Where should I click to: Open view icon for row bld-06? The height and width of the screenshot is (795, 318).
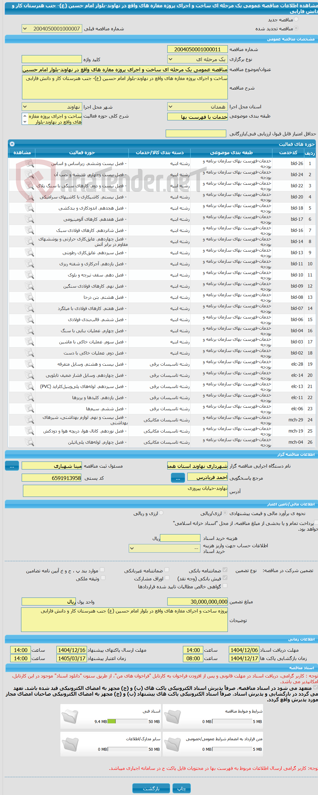[x=29, y=319]
